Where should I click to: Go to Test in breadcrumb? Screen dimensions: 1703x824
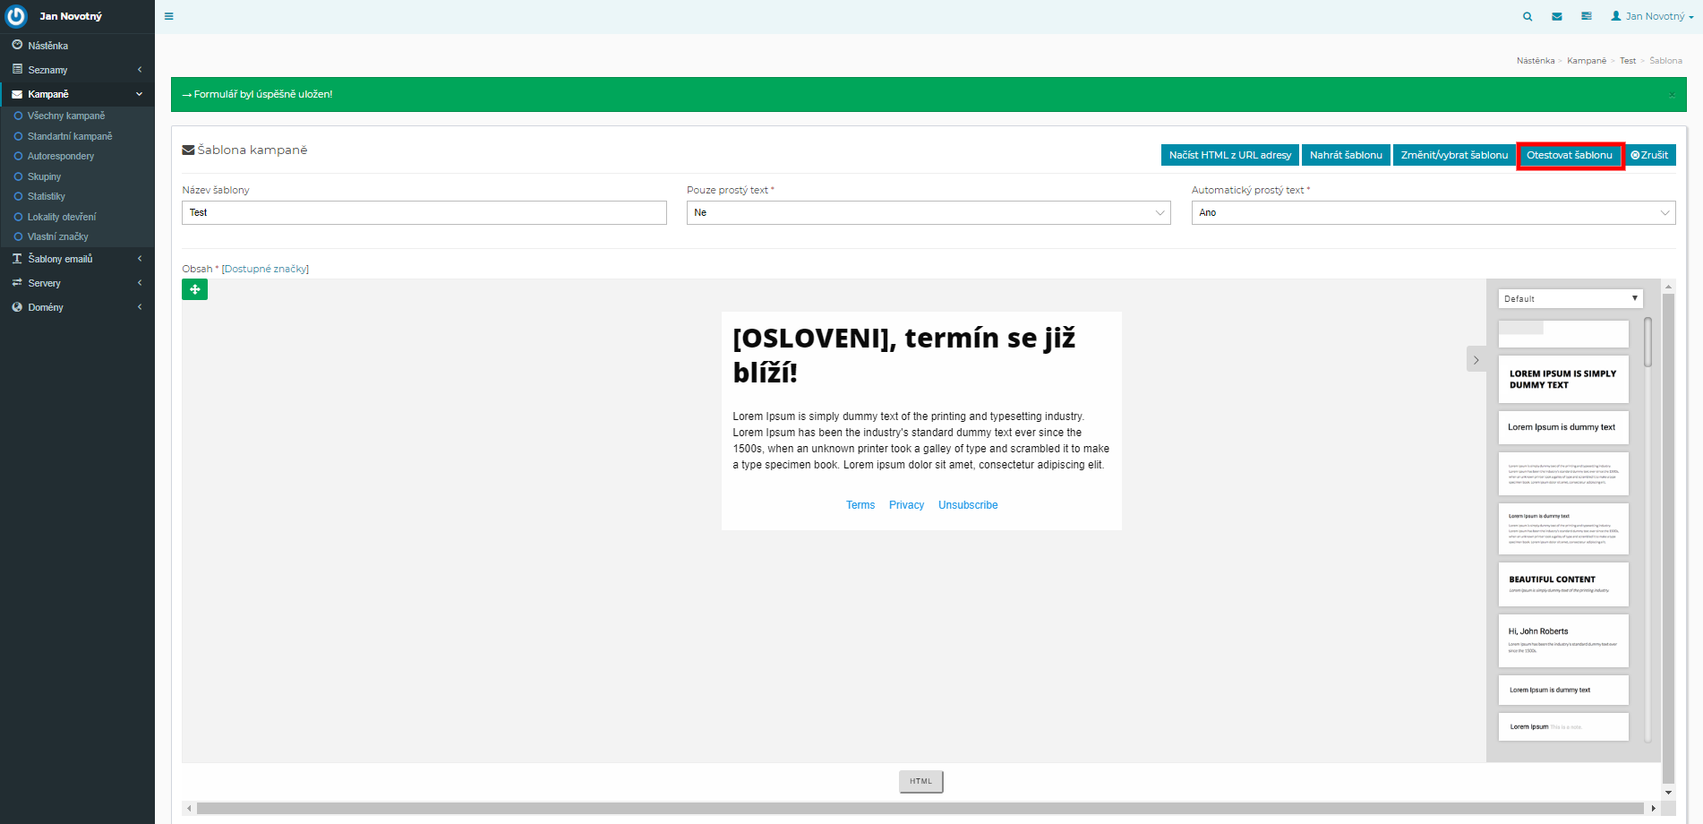point(1628,61)
